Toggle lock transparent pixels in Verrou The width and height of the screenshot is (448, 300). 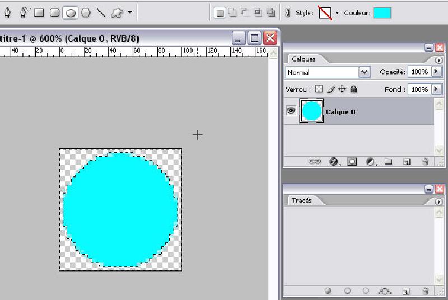tap(319, 89)
